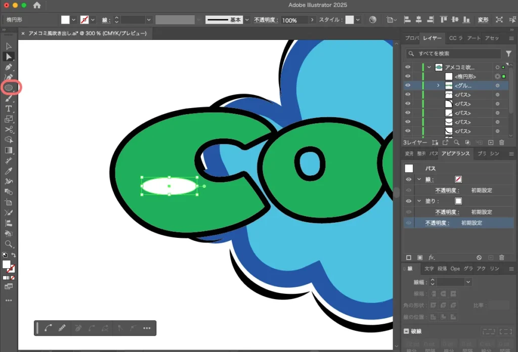Click the fx add effect icon
518x352 pixels.
[432, 258]
